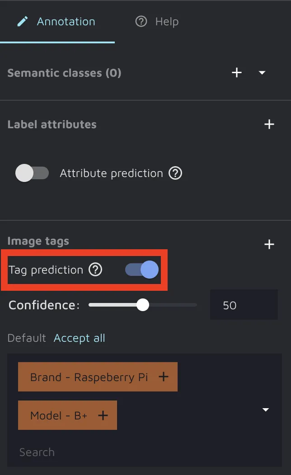Viewport: 291px width, 475px height.
Task: Open help icon beside Attribute prediction
Action: pyautogui.click(x=175, y=173)
